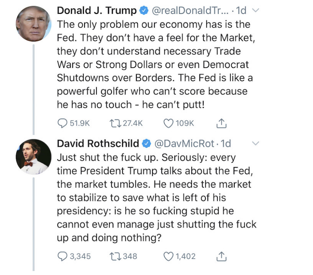313x275 pixels.
Task: Open the Donald J. Trump display name
Action: coord(97,11)
